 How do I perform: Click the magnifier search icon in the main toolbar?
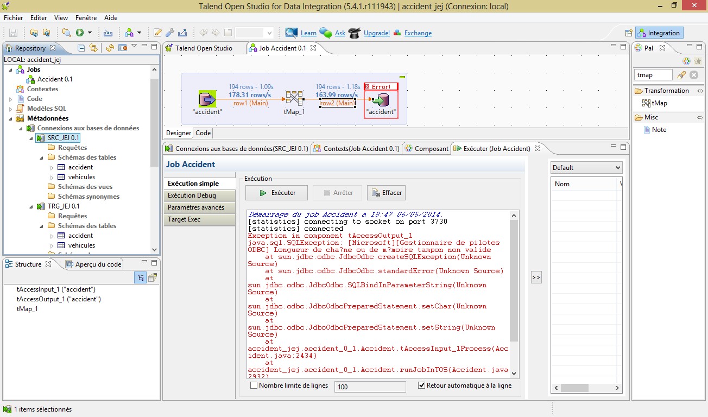(66, 33)
